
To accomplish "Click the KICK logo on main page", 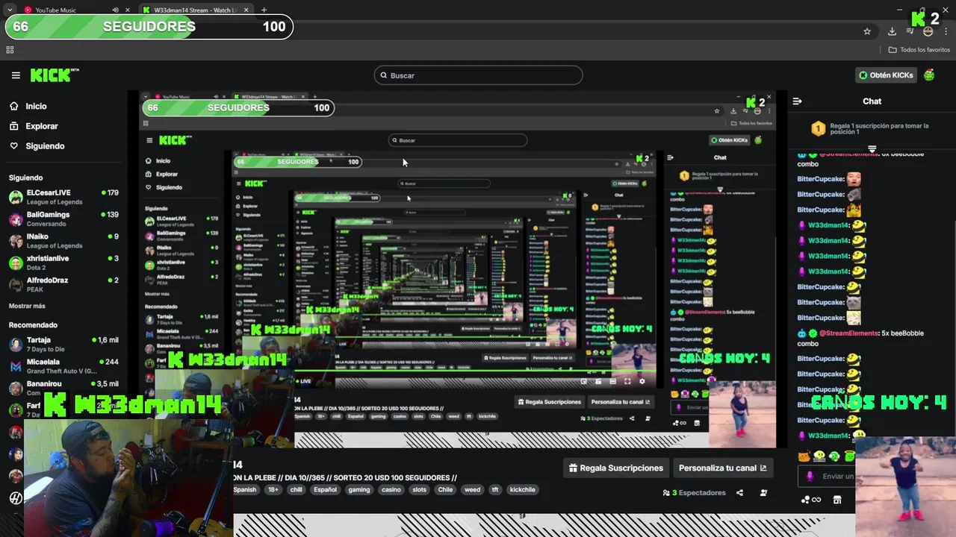I will (x=54, y=75).
